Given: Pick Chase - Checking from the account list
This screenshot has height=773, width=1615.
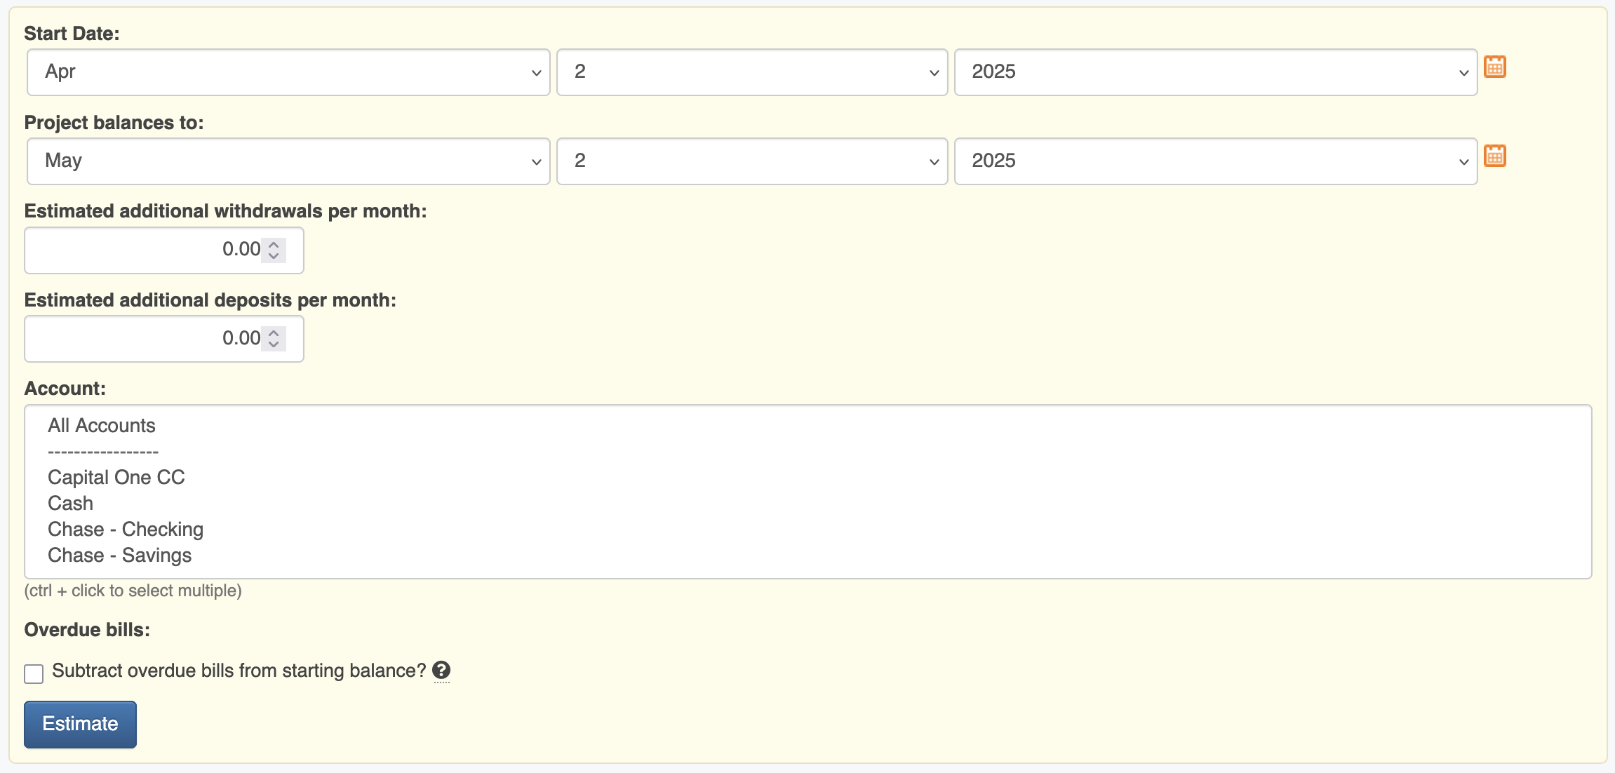Looking at the screenshot, I should click(x=126, y=530).
